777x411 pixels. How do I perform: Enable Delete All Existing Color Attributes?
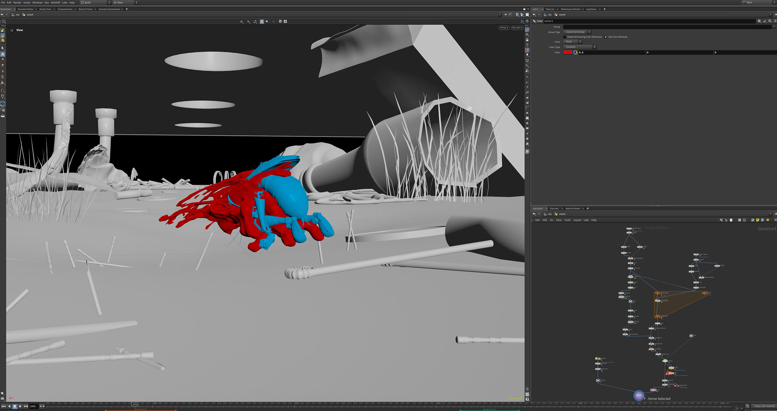pyautogui.click(x=565, y=37)
